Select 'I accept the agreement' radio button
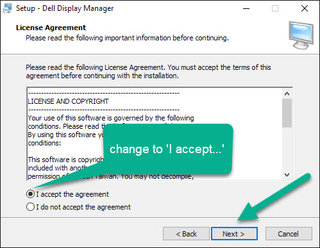 coord(30,194)
